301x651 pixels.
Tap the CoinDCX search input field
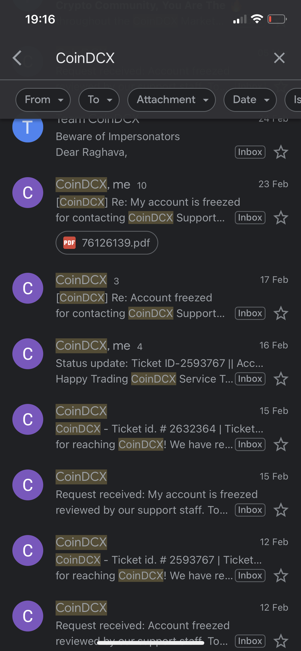[x=154, y=58]
